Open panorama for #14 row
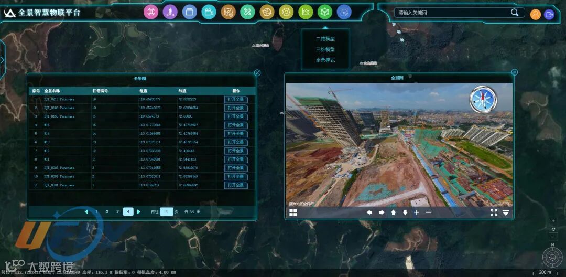 tap(236, 134)
